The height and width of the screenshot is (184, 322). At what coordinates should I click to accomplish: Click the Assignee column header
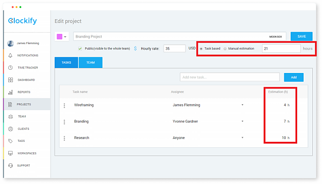coord(177,92)
